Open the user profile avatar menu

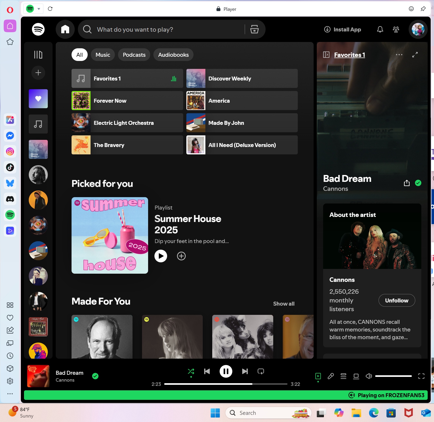(418, 29)
